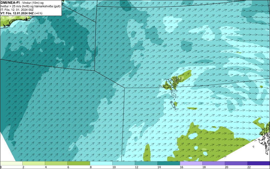Screen dimensions: 270x169
Task: Click the 10–12 m/s light teal legend swatch
Action: pyautogui.click(x=124, y=163)
